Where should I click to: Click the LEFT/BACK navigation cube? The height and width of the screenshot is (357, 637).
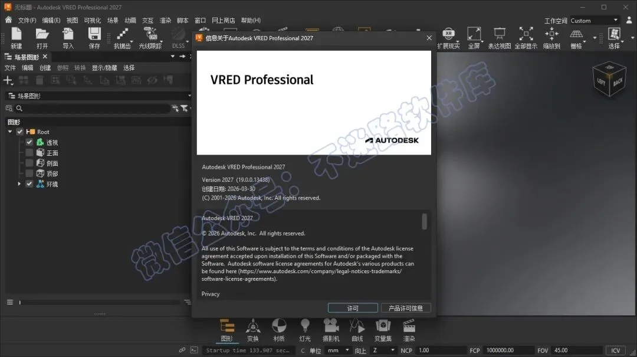click(609, 79)
